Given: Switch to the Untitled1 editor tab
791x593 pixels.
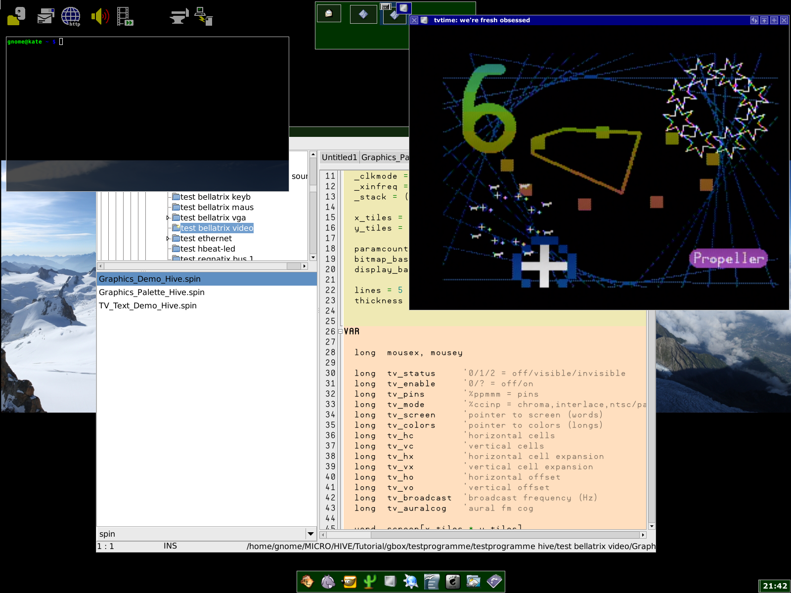Looking at the screenshot, I should tap(339, 157).
